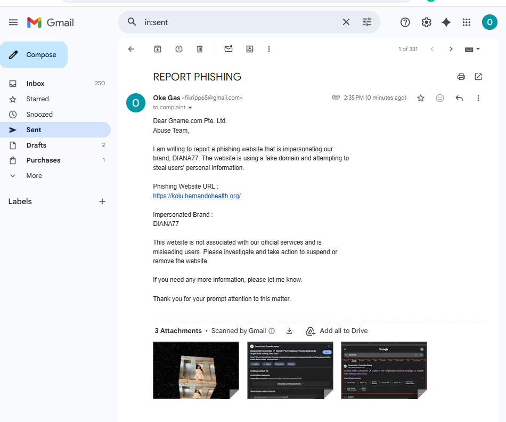Image resolution: width=506 pixels, height=422 pixels.
Task: Click the 1 of 331 counter
Action: click(x=408, y=49)
